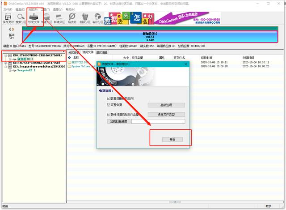Select the Seagate(E:) volume label
The width and height of the screenshot is (286, 210).
point(26,70)
